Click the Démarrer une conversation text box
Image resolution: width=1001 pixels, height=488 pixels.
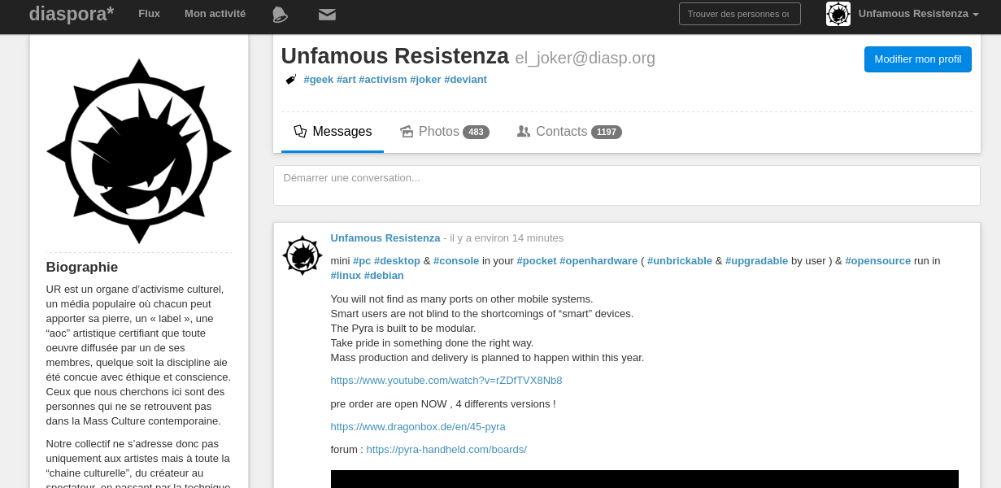coord(626,185)
